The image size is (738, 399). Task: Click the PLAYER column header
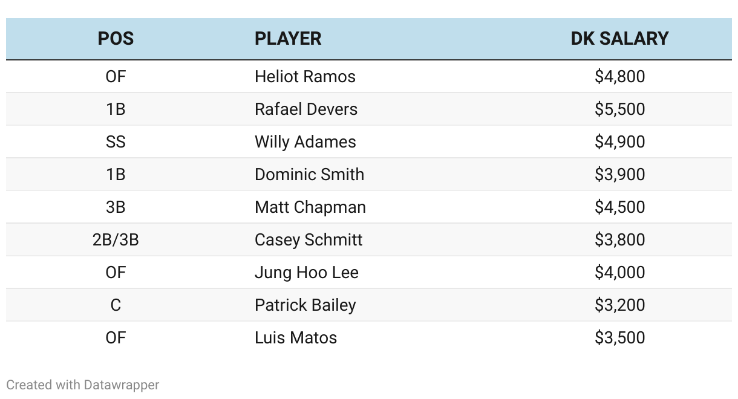tap(288, 39)
